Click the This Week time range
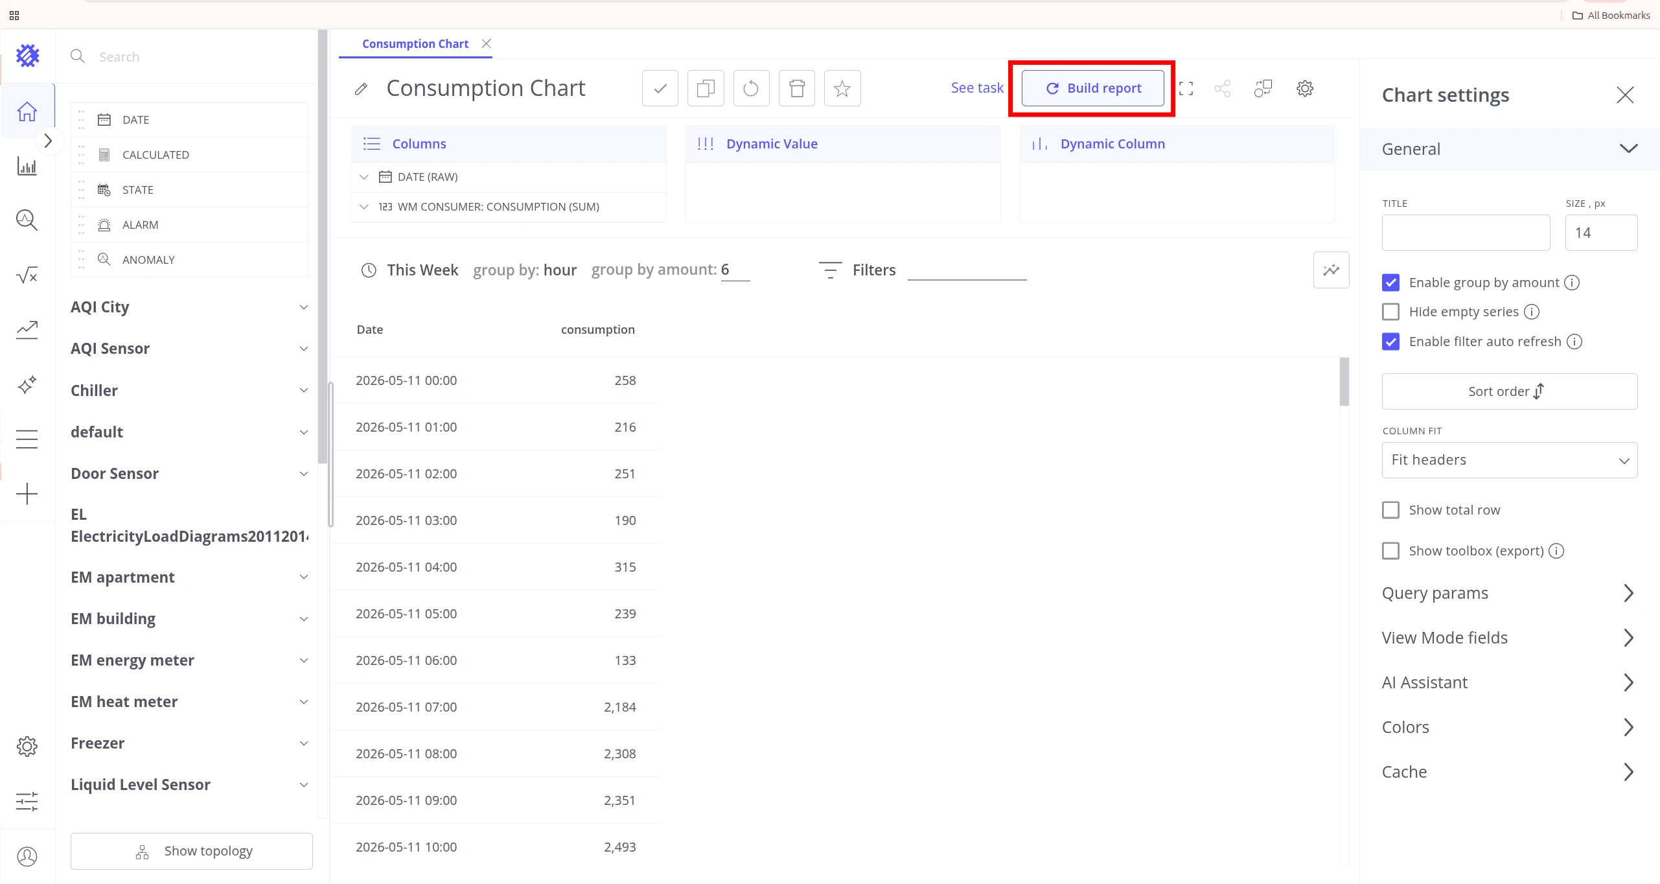 pyautogui.click(x=422, y=270)
